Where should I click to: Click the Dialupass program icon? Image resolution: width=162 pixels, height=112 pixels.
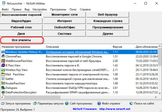coord(3,88)
